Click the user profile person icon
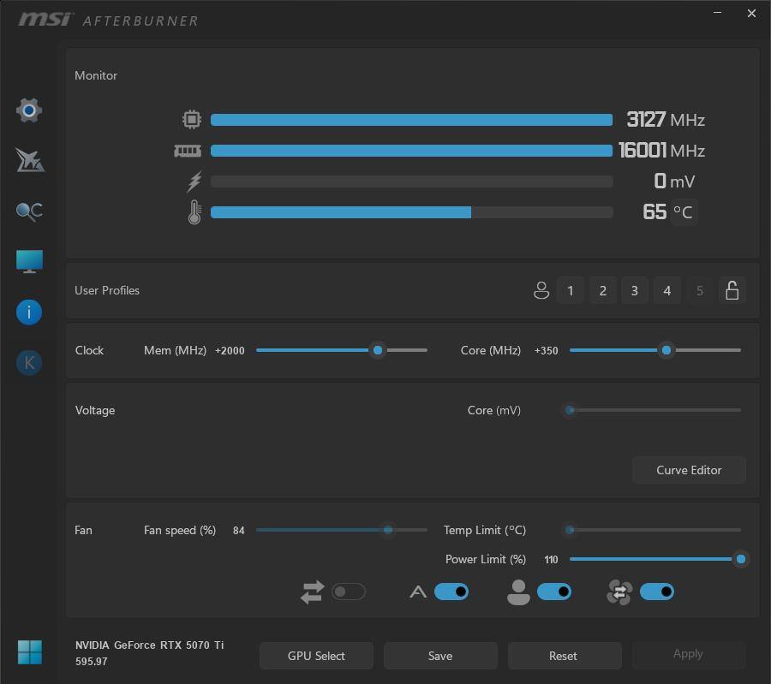Image resolution: width=771 pixels, height=684 pixels. (541, 290)
